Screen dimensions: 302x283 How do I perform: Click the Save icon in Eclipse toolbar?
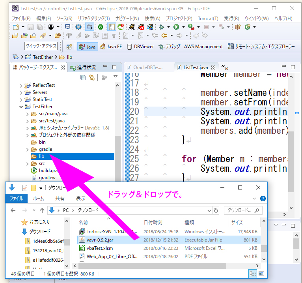tap(30, 27)
